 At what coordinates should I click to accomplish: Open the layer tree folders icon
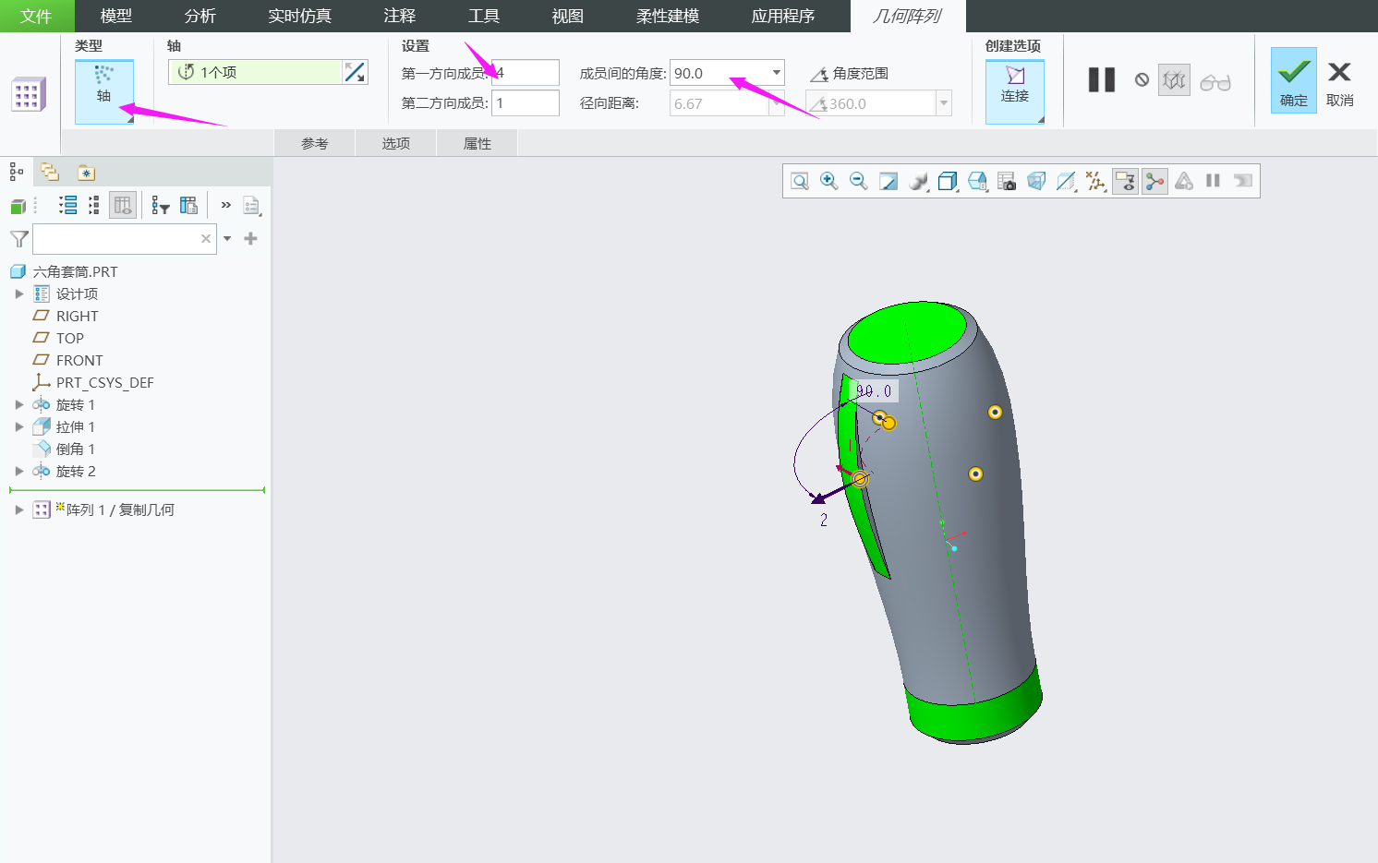pyautogui.click(x=50, y=173)
